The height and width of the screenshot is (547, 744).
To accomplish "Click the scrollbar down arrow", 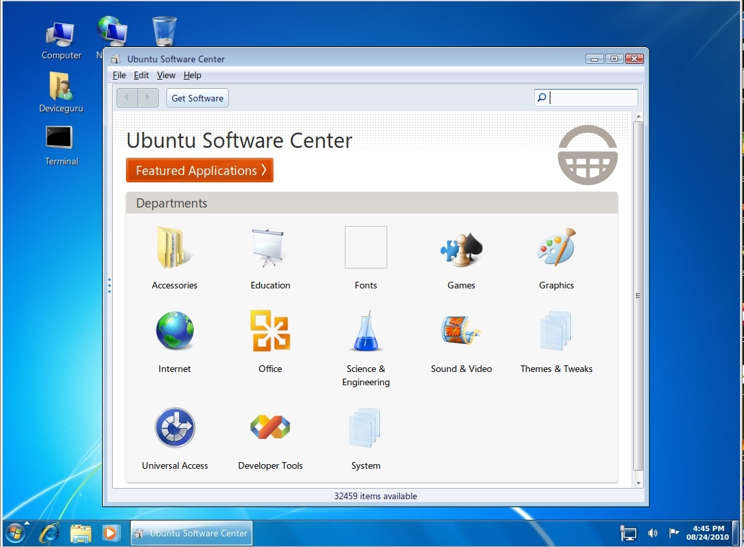I will coord(638,483).
